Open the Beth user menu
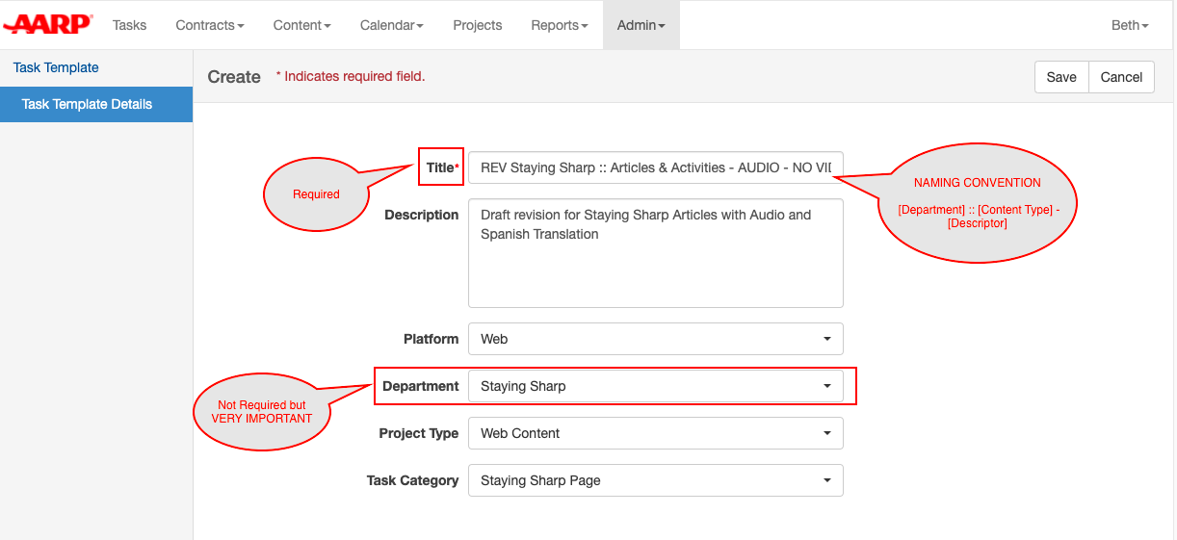1177x540 pixels. click(1130, 25)
